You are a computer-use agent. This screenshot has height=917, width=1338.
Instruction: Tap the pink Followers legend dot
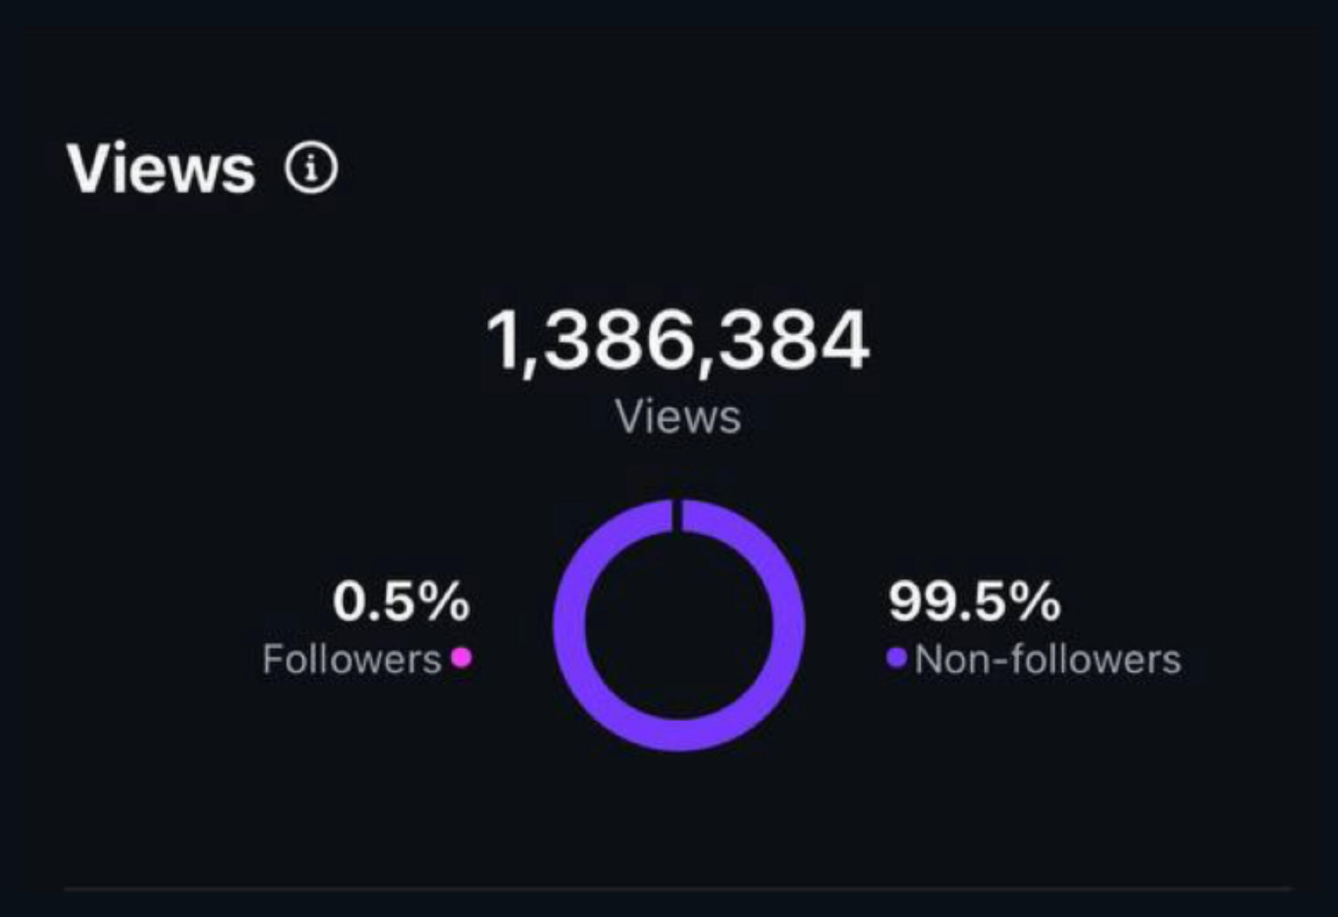coord(461,657)
